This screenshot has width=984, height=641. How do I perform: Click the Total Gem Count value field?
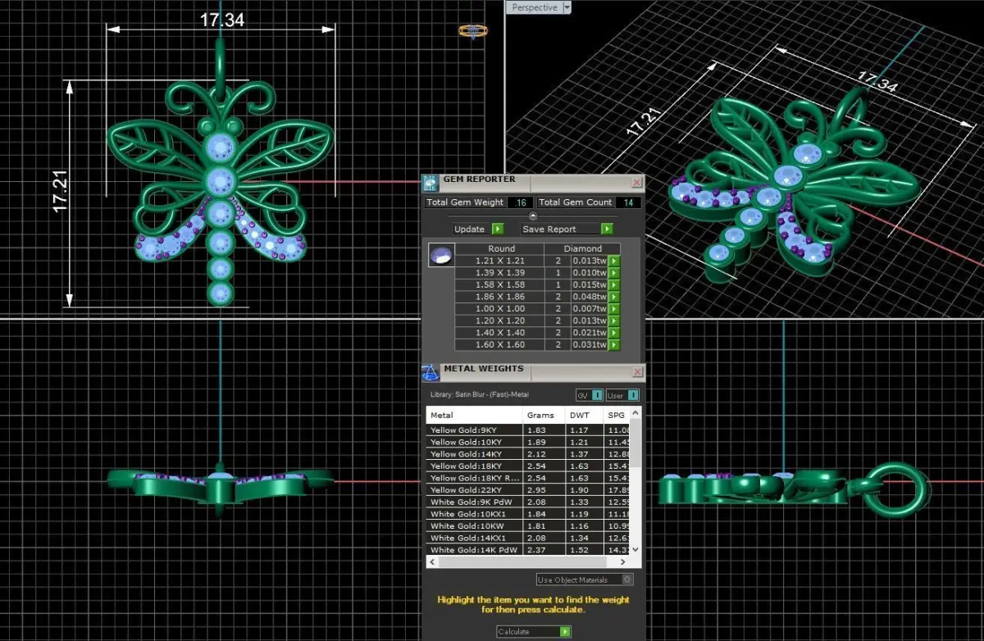coord(628,202)
